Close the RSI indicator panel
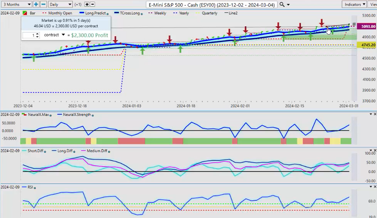 375,187
